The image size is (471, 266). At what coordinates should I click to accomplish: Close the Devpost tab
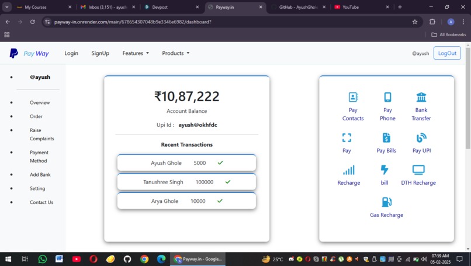(x=197, y=7)
